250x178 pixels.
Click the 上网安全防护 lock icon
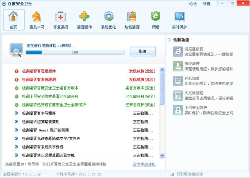[x=178, y=110]
